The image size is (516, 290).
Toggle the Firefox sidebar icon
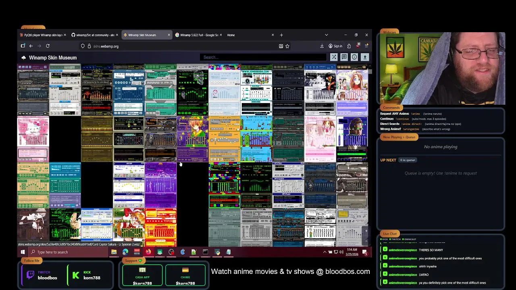coord(23,46)
